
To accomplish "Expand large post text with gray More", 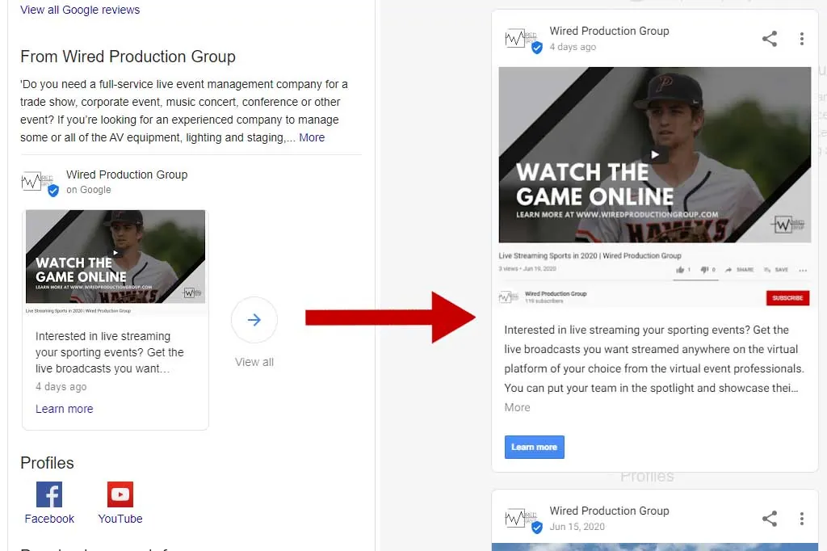I will (517, 407).
